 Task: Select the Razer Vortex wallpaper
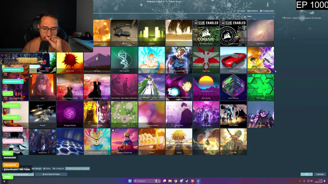261,87
